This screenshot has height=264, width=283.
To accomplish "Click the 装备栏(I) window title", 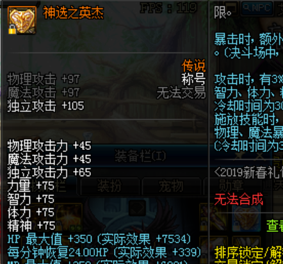I will click(140, 156).
